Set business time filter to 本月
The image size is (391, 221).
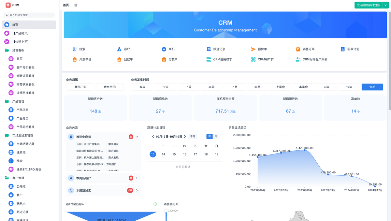(x=257, y=87)
